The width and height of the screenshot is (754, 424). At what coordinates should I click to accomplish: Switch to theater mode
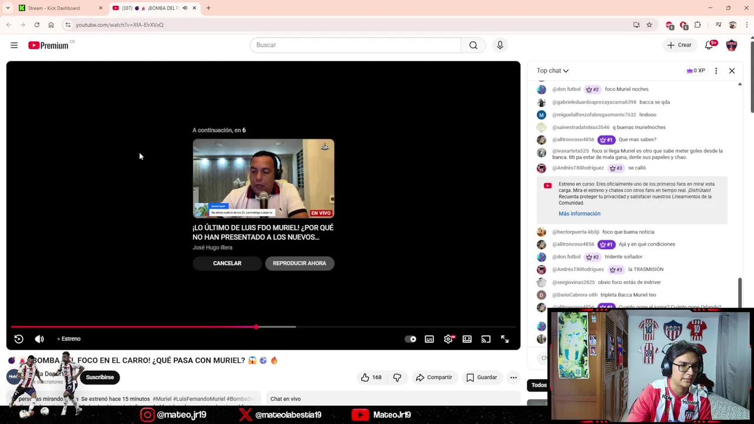point(467,339)
